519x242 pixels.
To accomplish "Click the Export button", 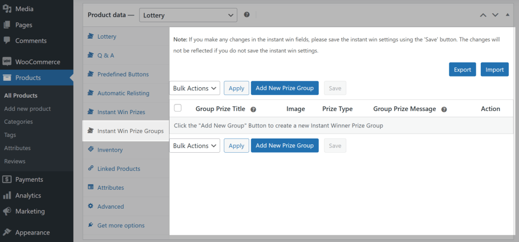I will point(462,70).
